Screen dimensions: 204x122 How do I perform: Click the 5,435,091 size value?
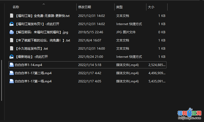point(157,81)
